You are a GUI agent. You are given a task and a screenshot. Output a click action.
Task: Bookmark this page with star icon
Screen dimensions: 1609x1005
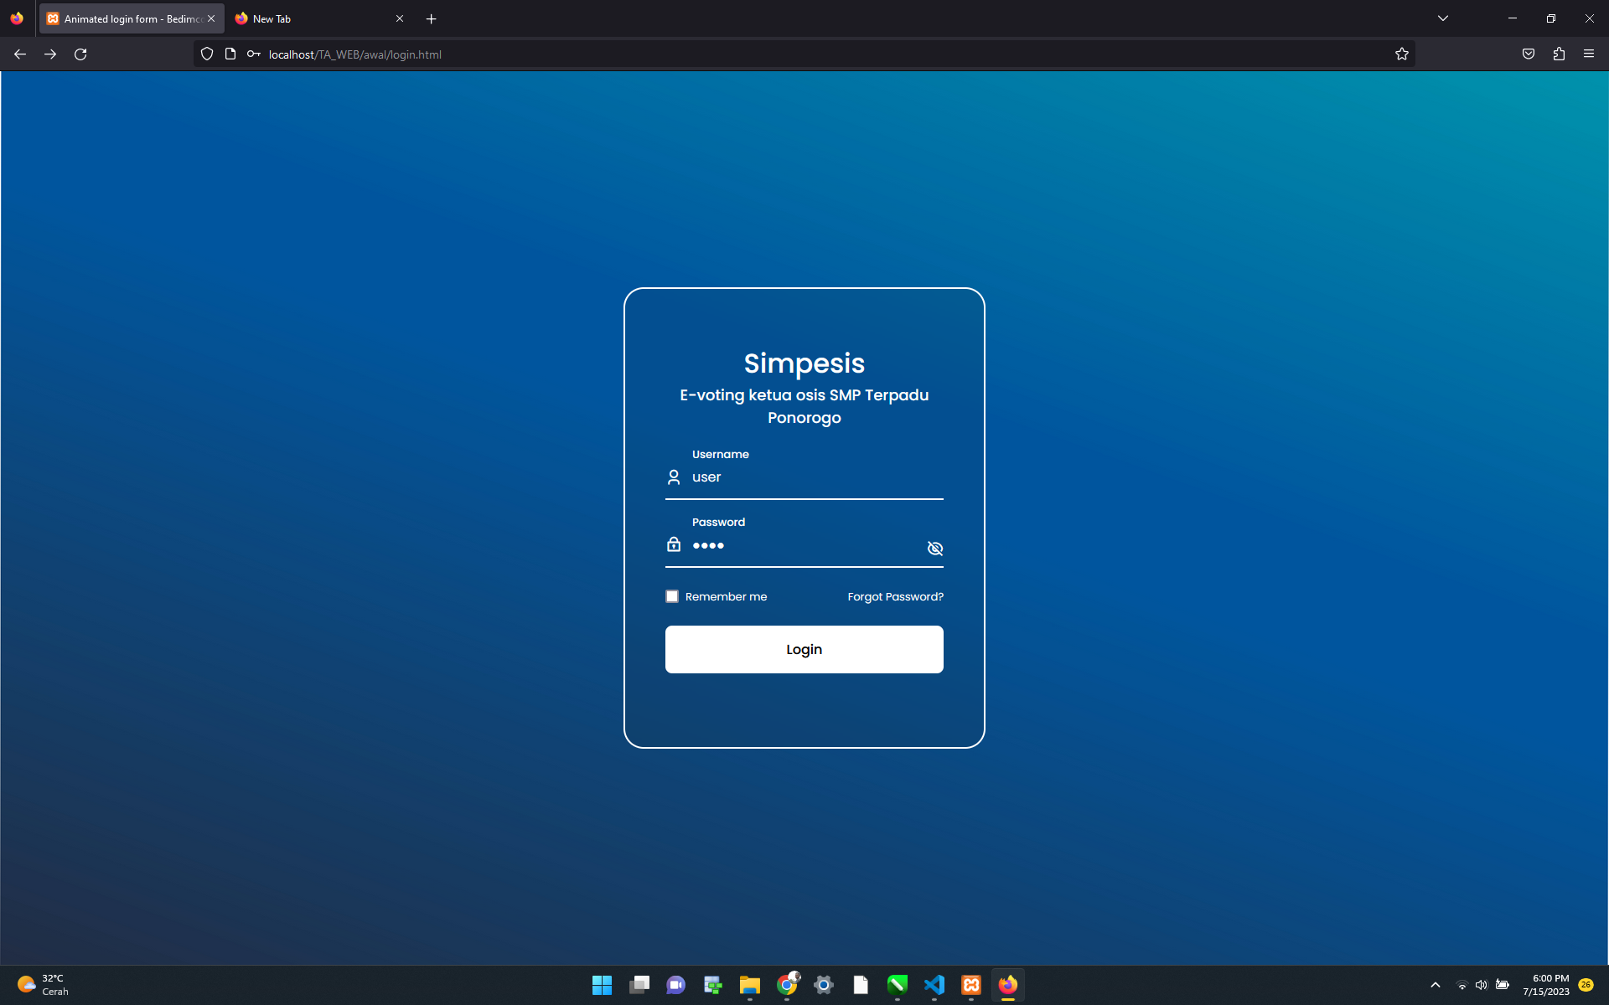pyautogui.click(x=1402, y=54)
